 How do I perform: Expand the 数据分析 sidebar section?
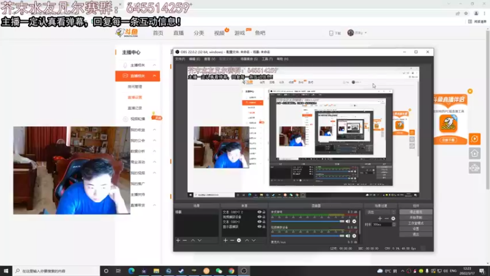(154, 151)
